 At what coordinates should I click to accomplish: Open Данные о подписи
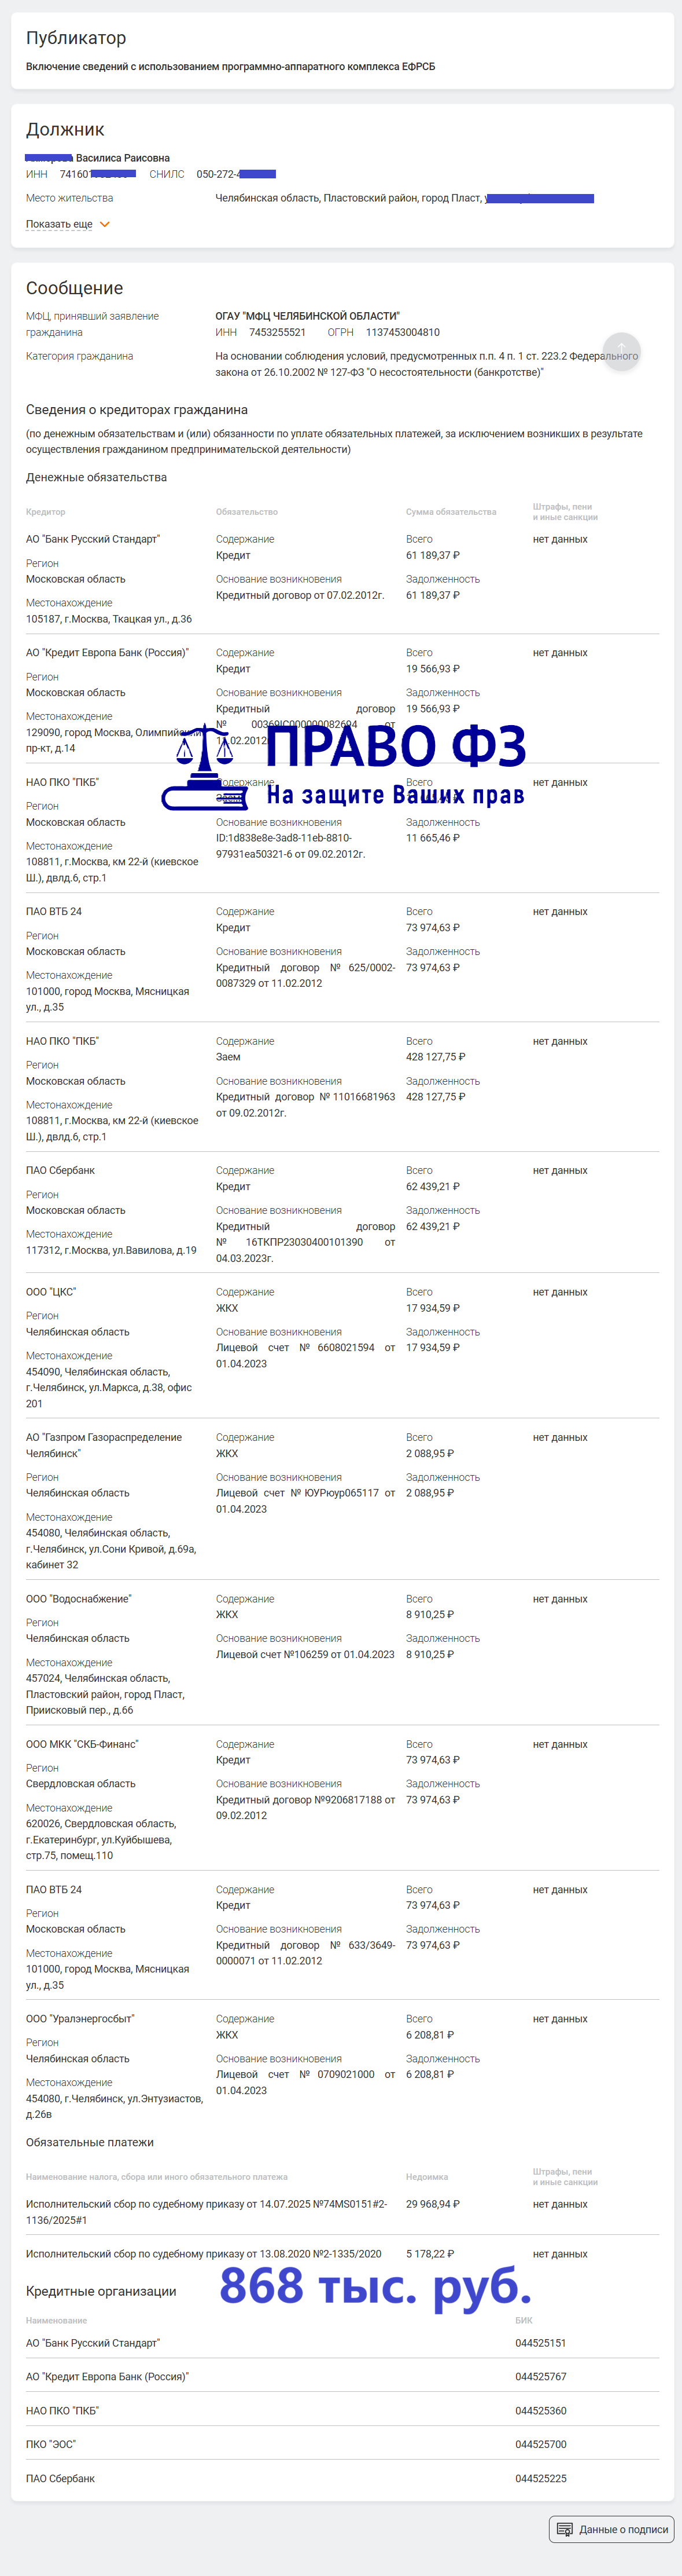611,2529
